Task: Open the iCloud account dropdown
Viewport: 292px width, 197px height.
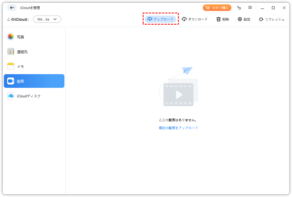Action: pyautogui.click(x=47, y=19)
